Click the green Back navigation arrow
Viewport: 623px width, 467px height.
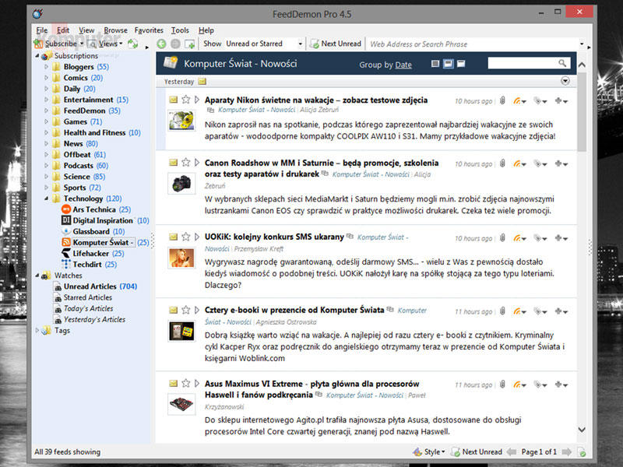[161, 44]
